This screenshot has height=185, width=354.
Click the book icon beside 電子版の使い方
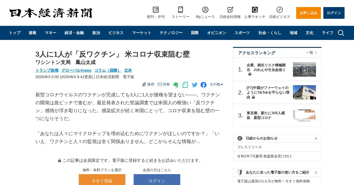(x=240, y=172)
